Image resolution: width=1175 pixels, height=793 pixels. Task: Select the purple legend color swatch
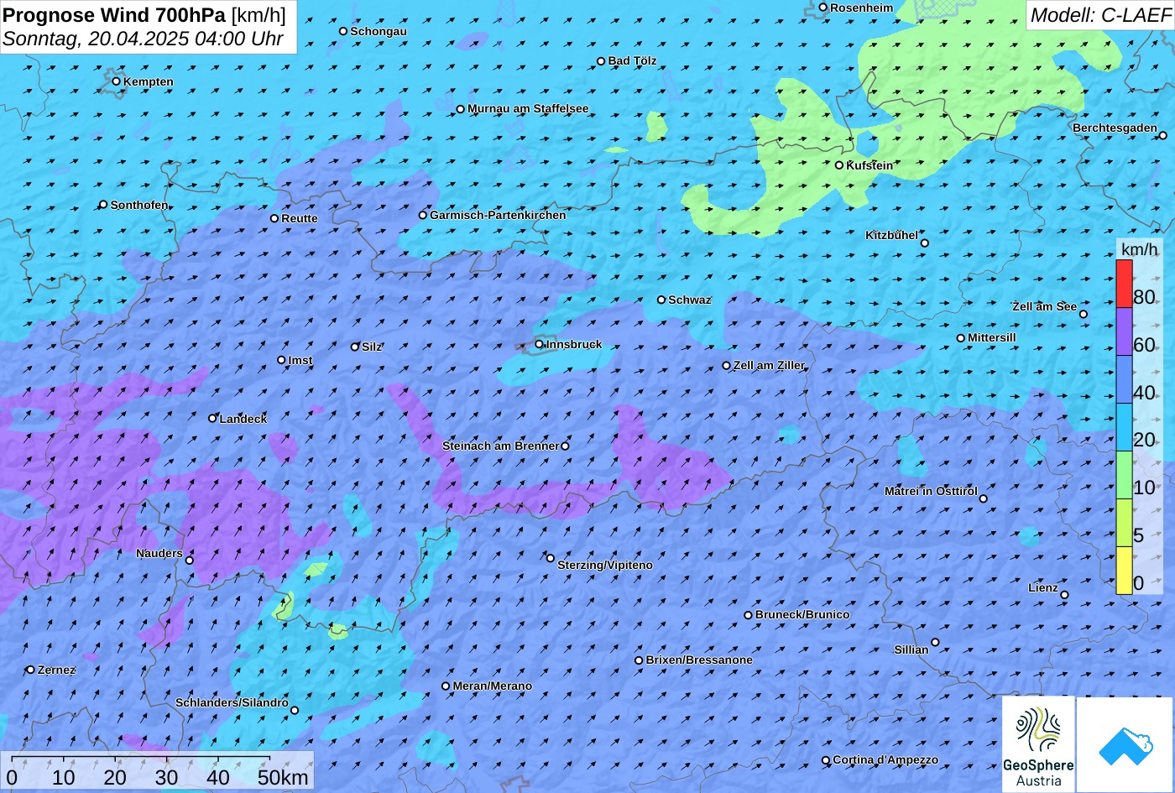point(1124,331)
